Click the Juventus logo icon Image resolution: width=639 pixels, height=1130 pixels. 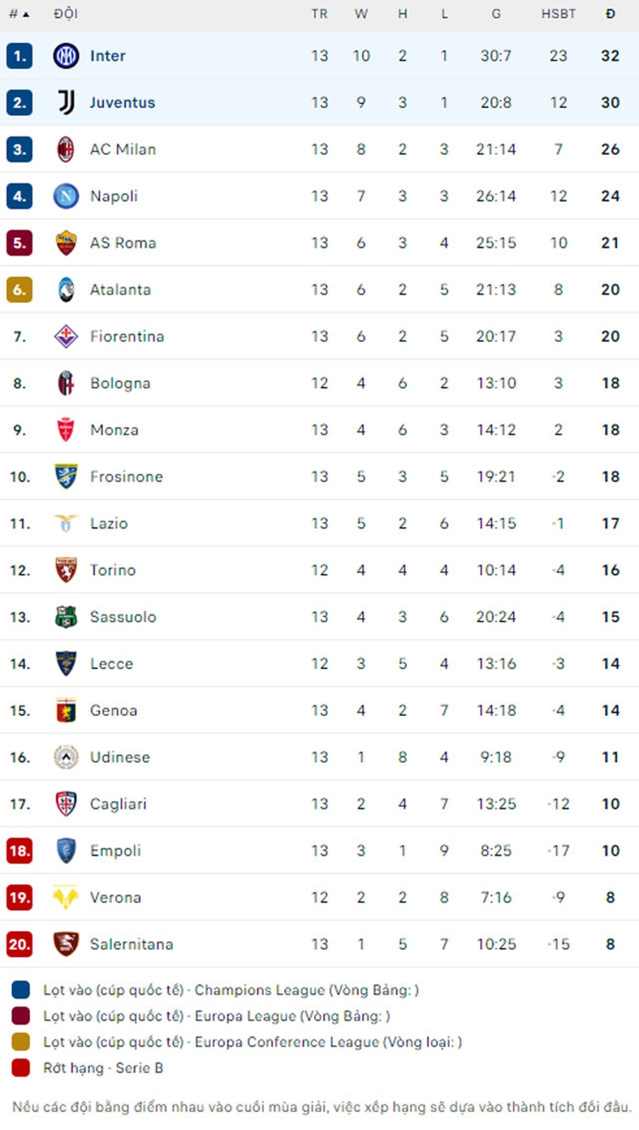point(66,102)
